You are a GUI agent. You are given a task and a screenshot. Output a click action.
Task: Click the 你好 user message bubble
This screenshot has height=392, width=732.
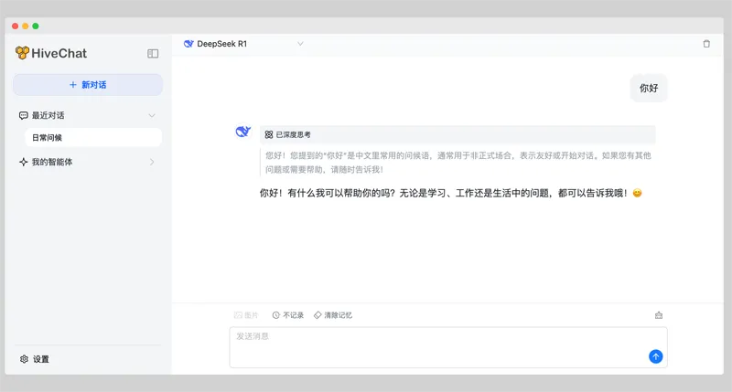[648, 89]
